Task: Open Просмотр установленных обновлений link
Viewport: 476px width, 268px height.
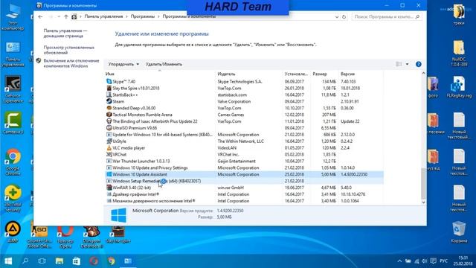Action: 69,50
